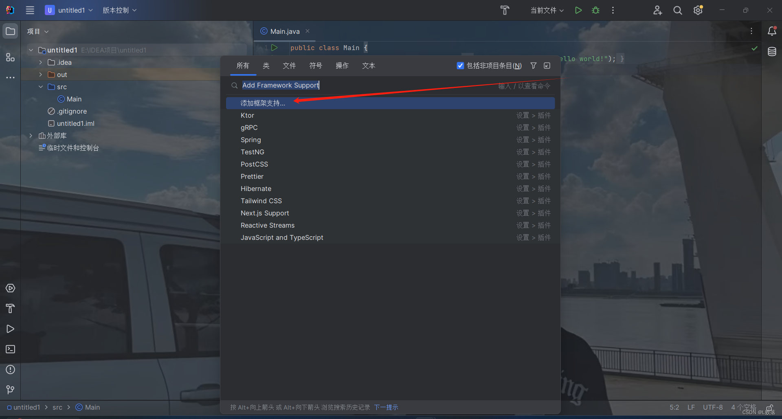Switch to the 文本 tab
Screen dimensions: 782x419
click(x=369, y=66)
